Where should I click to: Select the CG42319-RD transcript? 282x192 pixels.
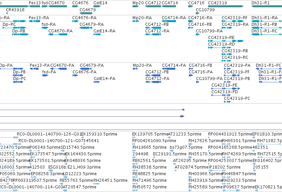point(219,48)
